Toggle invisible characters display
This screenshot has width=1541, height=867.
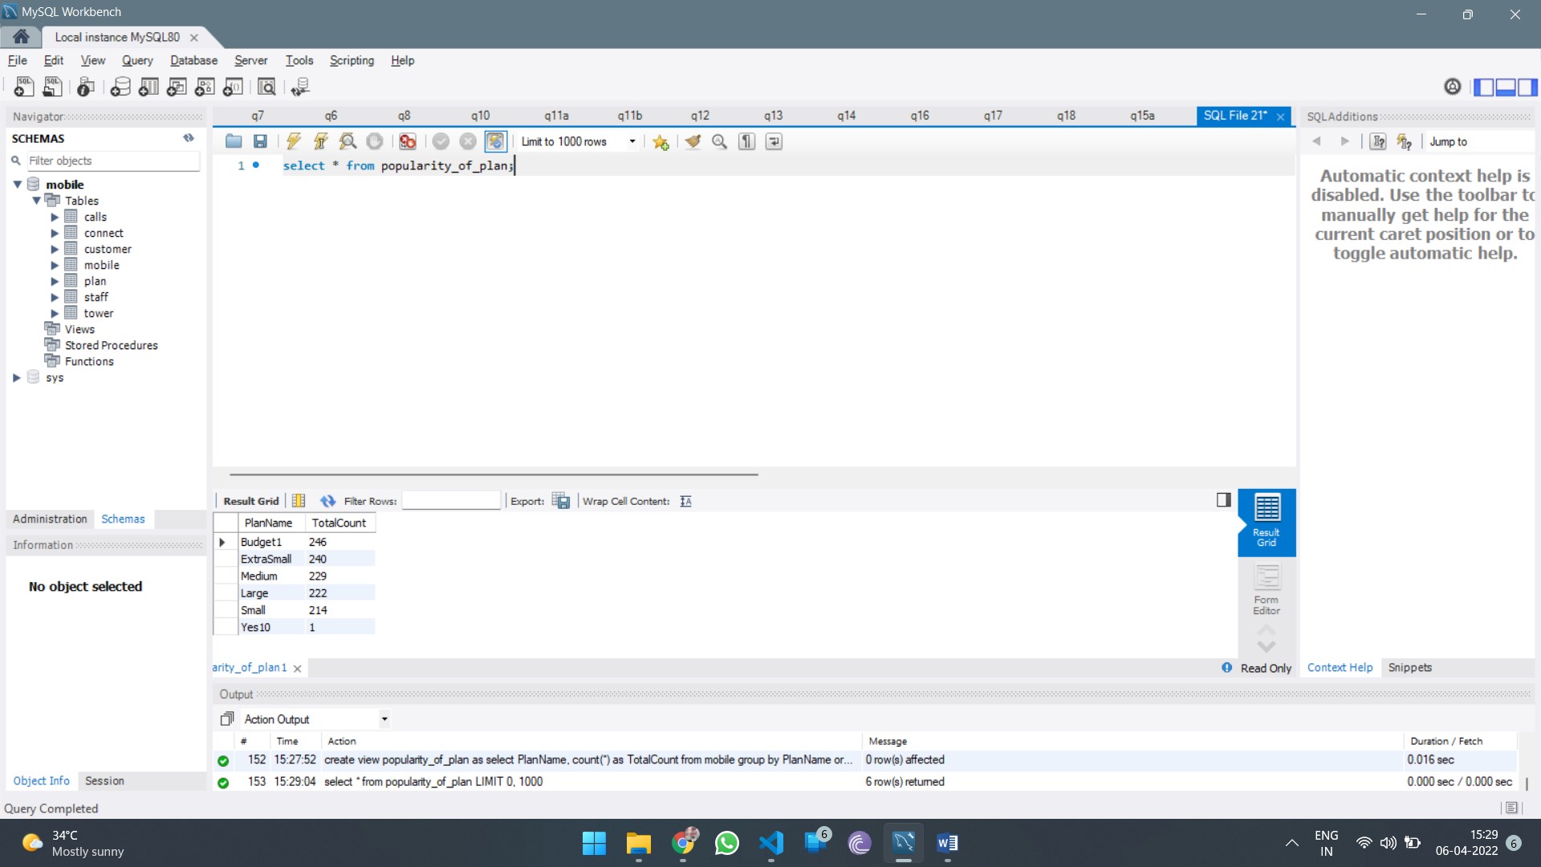tap(747, 141)
